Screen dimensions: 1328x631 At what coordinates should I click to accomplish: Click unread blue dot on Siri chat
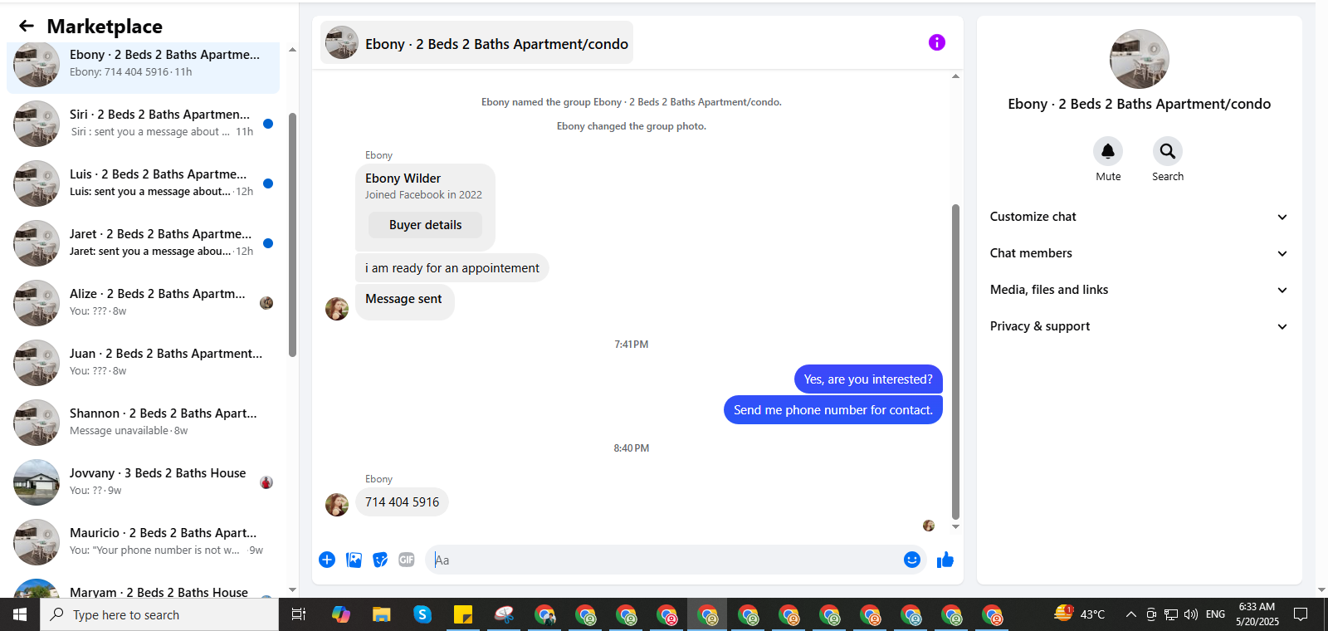tap(268, 124)
